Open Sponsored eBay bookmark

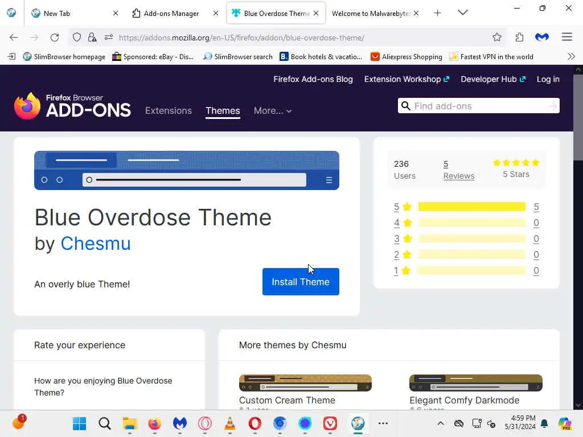[x=153, y=56]
